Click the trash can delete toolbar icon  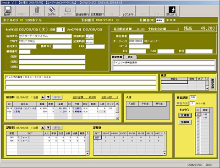coord(37,11)
